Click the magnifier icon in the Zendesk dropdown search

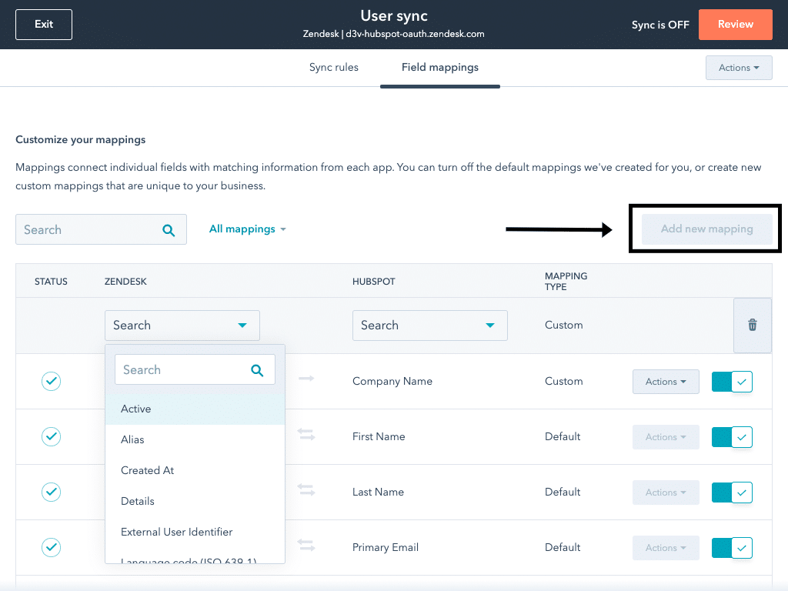[257, 370]
